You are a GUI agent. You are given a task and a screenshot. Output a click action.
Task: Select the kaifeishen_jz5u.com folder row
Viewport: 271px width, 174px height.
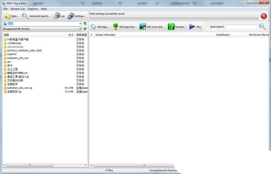pos(18,58)
